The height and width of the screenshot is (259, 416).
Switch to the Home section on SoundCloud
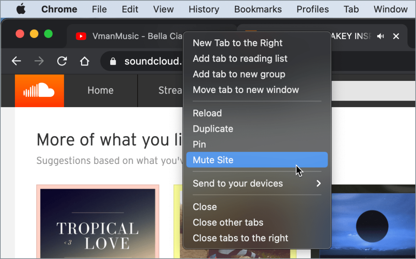click(100, 90)
